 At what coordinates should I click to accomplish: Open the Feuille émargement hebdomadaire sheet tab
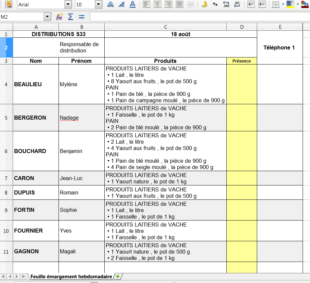71,276
